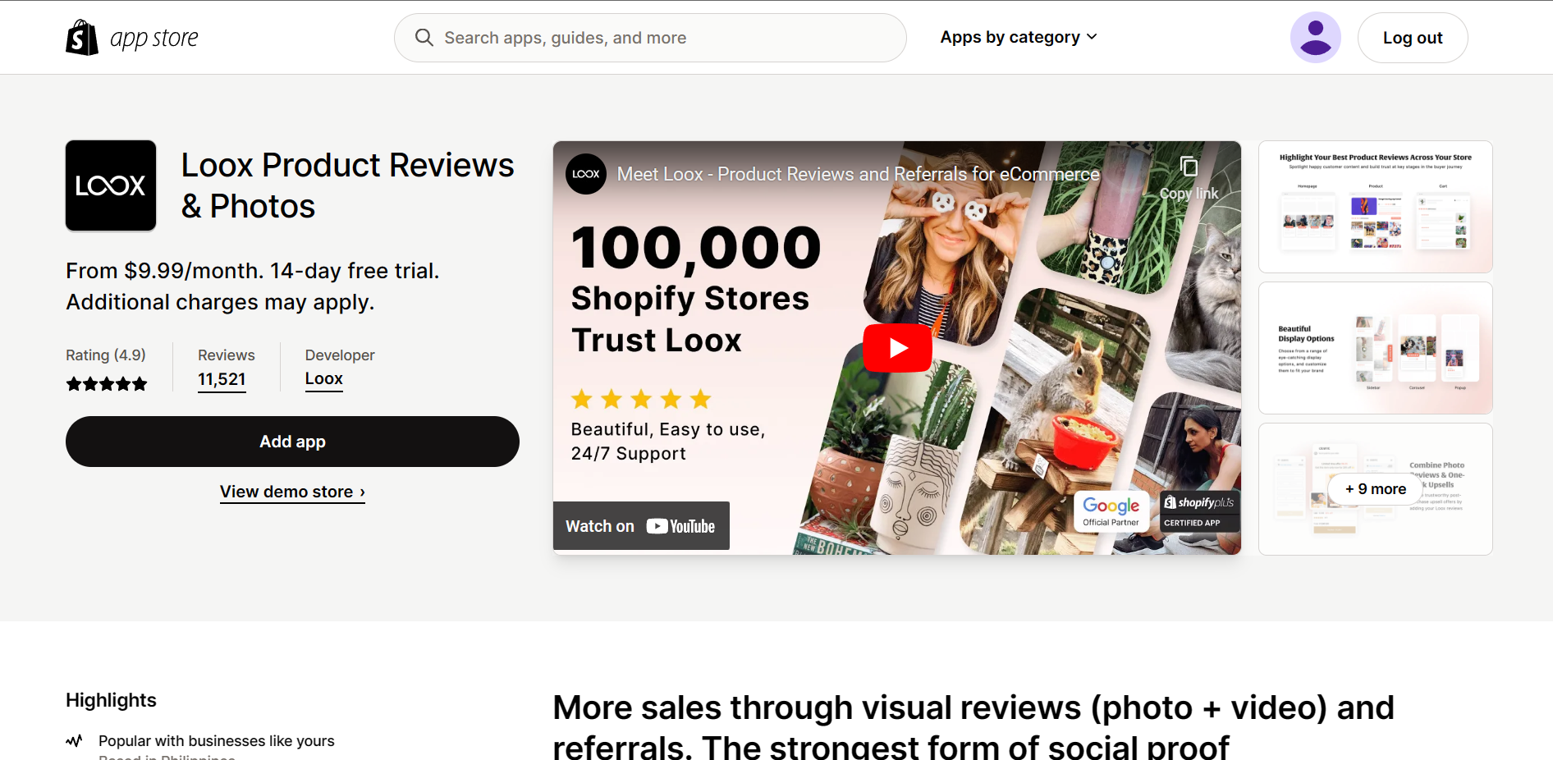Open the 11,521 reviews link
This screenshot has height=760, width=1553.
click(x=222, y=379)
